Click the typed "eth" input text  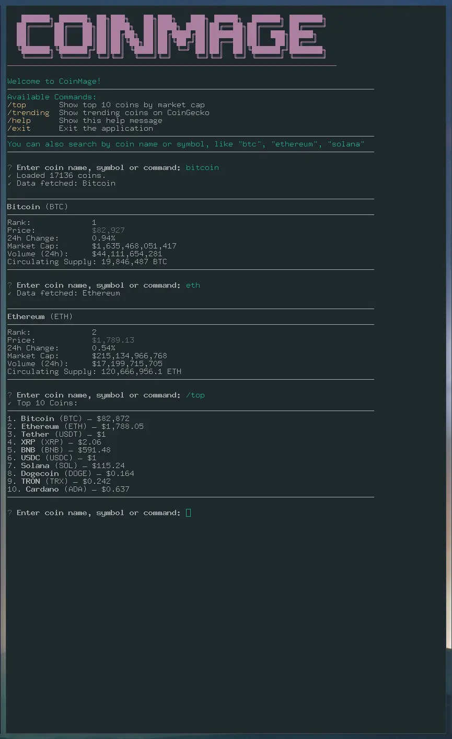pyautogui.click(x=193, y=286)
